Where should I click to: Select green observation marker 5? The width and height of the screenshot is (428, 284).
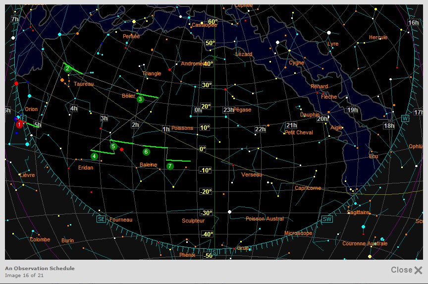pyautogui.click(x=113, y=146)
